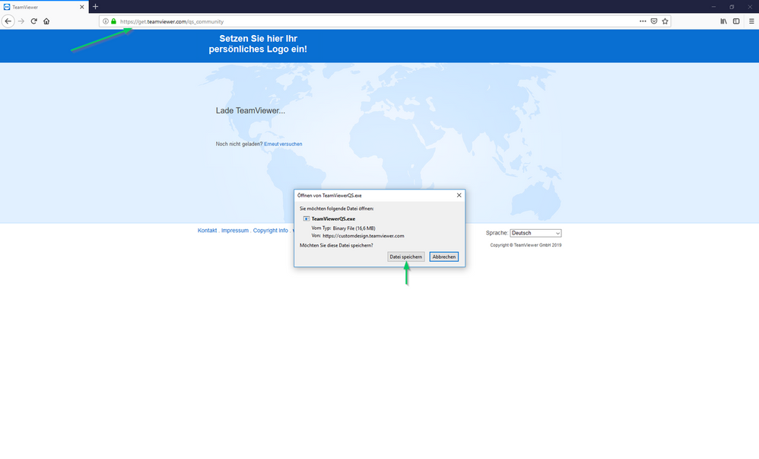Open the Firefox hamburger menu
Viewport: 759px width, 459px height.
[x=751, y=21]
